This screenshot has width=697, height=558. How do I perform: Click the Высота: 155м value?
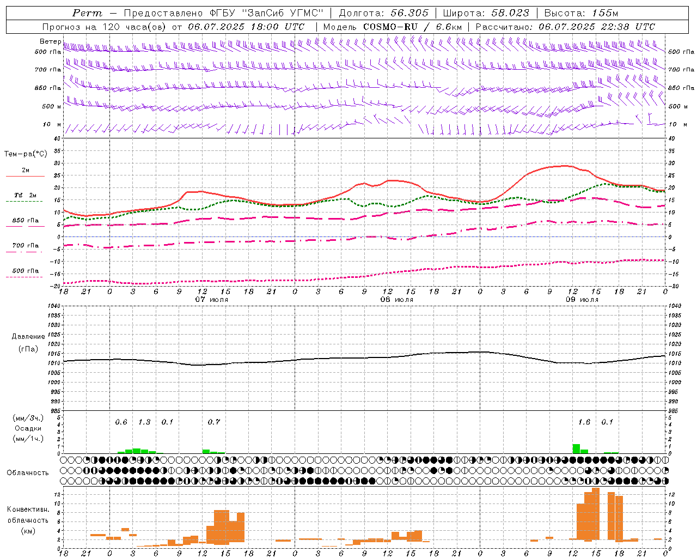[x=581, y=13]
